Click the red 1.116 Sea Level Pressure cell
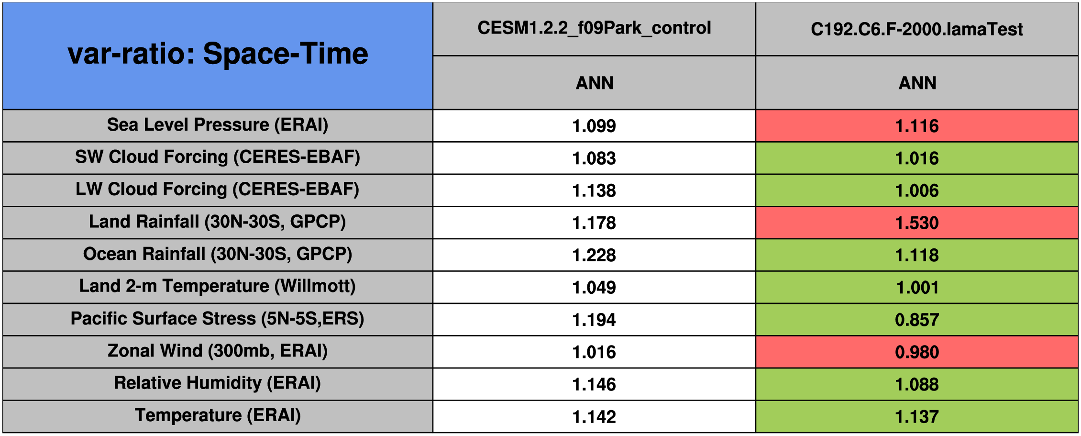Viewport: 1081px width, 436px height. coord(916,126)
